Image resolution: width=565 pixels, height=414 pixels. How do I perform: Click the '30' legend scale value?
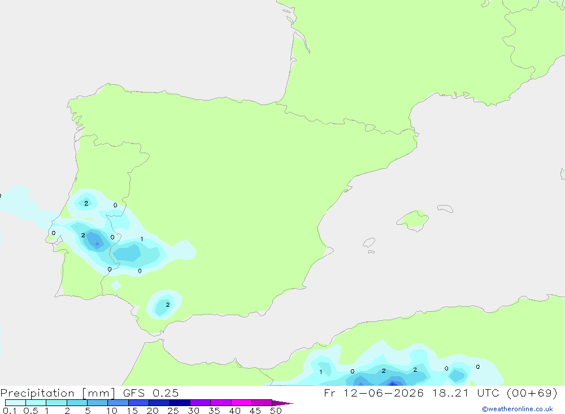pyautogui.click(x=194, y=411)
